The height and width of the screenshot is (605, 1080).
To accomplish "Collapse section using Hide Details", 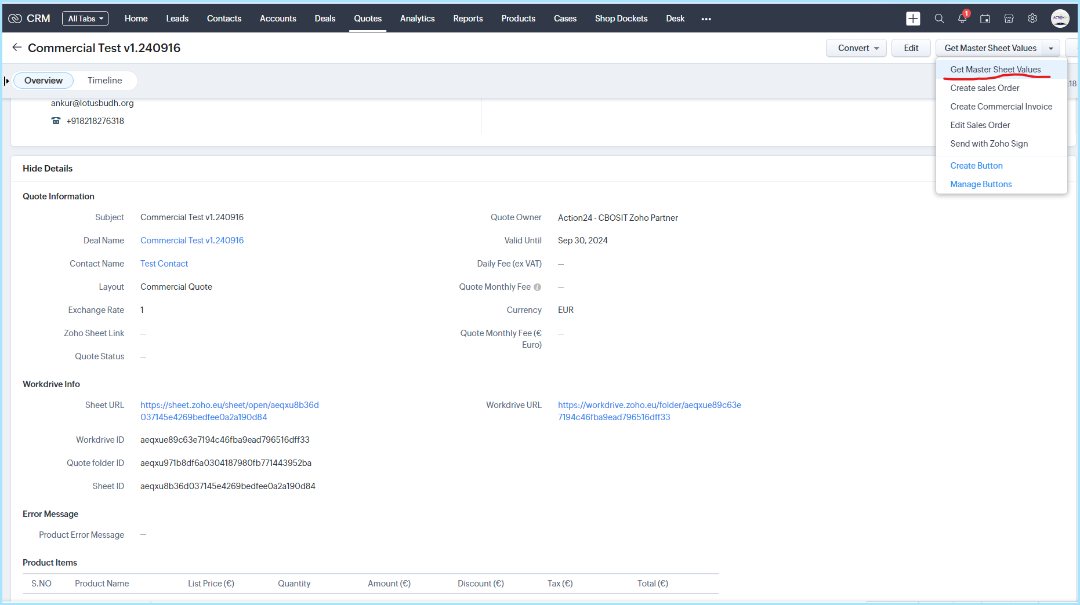I will [48, 169].
